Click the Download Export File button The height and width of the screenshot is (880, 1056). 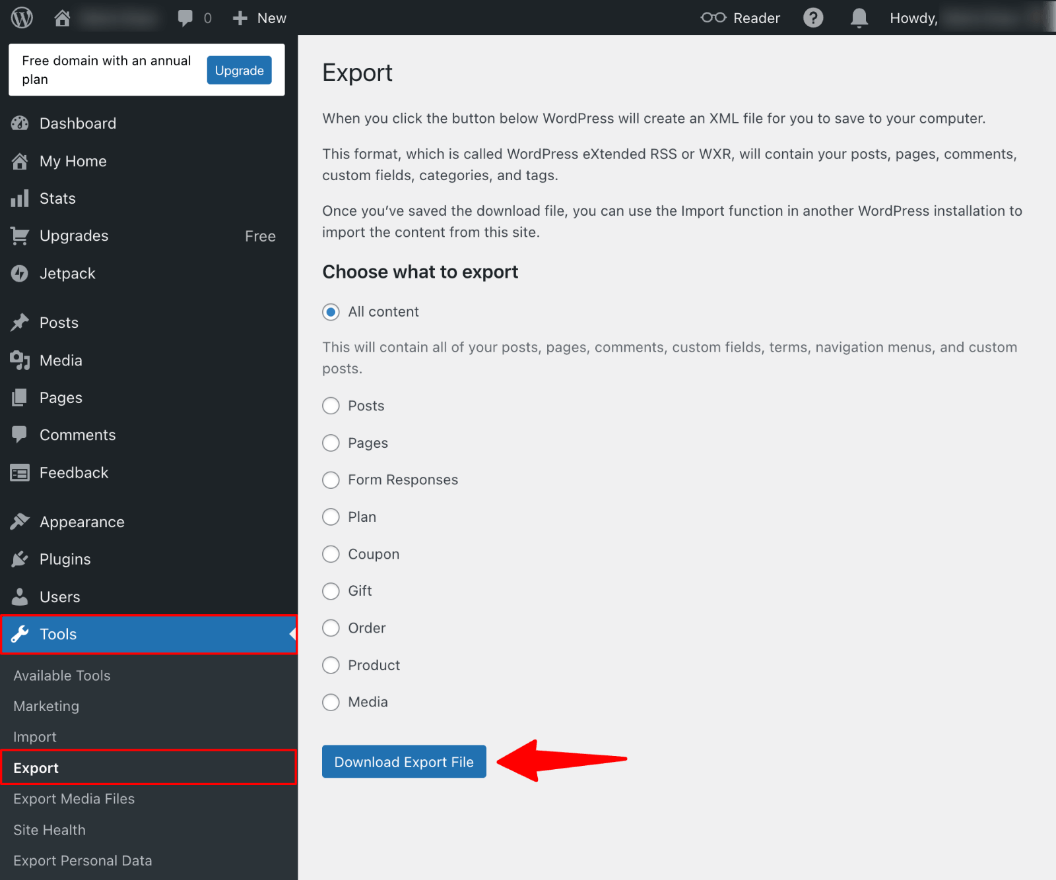403,761
